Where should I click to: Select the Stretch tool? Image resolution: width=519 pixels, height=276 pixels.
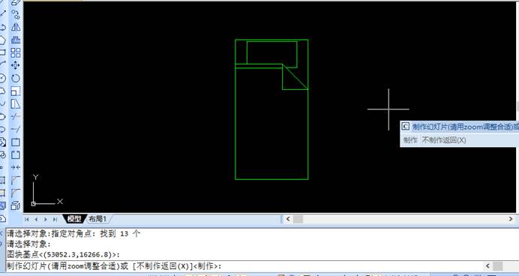16,104
